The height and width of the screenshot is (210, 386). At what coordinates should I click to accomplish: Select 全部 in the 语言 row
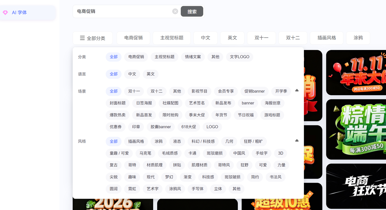tap(113, 74)
